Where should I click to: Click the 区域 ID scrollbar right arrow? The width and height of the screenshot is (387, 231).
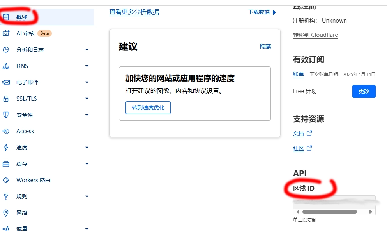pyautogui.click(x=371, y=212)
